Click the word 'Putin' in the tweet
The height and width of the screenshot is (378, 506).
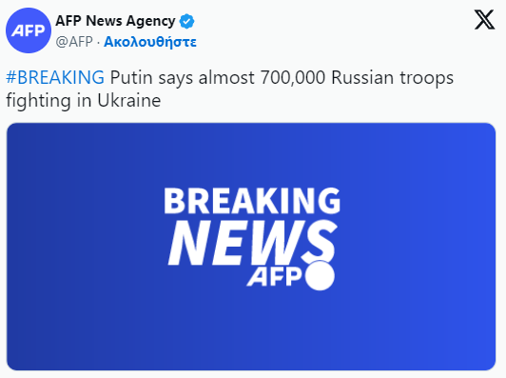131,77
